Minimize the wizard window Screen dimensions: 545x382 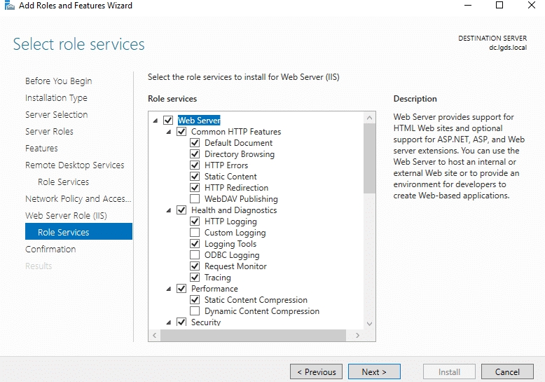[x=468, y=6]
